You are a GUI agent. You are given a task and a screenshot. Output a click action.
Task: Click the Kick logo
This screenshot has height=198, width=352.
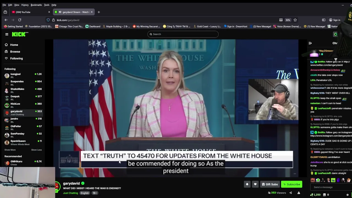coord(20,34)
